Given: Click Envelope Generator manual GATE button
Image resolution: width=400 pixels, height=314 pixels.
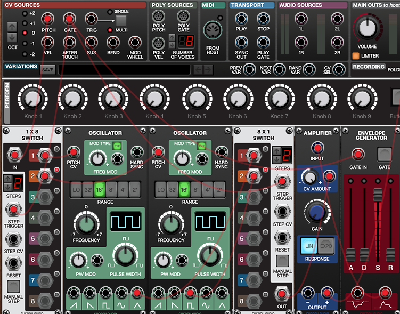Looking at the screenshot, I should tap(385, 154).
